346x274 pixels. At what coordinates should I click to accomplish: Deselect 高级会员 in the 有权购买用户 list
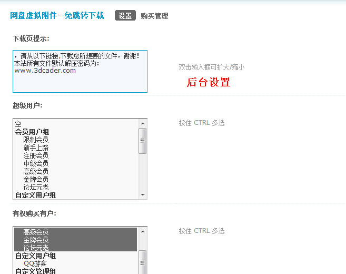click(76, 232)
